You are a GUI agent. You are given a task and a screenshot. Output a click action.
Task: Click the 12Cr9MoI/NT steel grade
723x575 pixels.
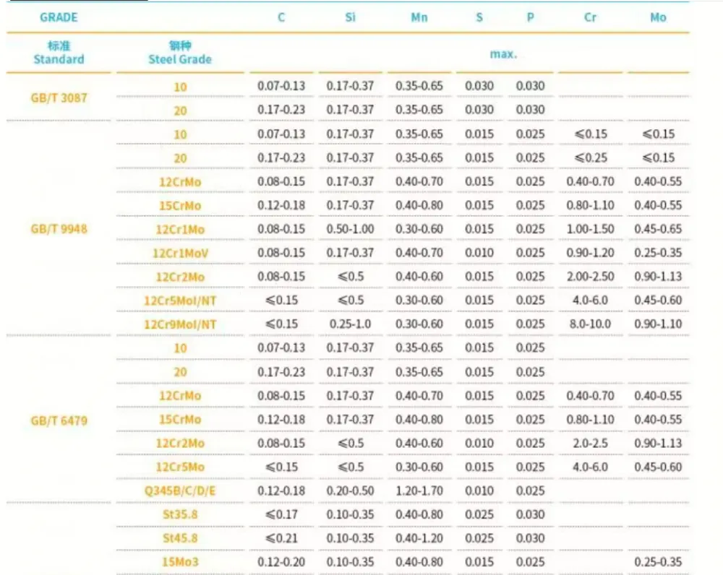(x=180, y=325)
